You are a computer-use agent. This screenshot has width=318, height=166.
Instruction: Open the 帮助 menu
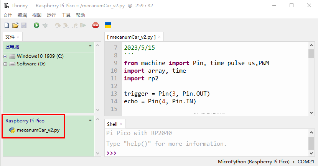[x=81, y=15]
